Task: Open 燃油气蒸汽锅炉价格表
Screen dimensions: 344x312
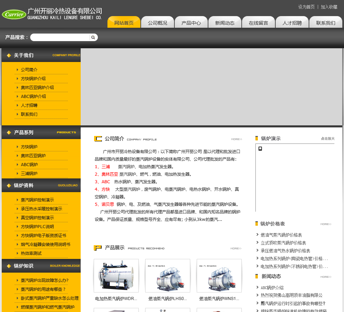Action: tap(281, 235)
